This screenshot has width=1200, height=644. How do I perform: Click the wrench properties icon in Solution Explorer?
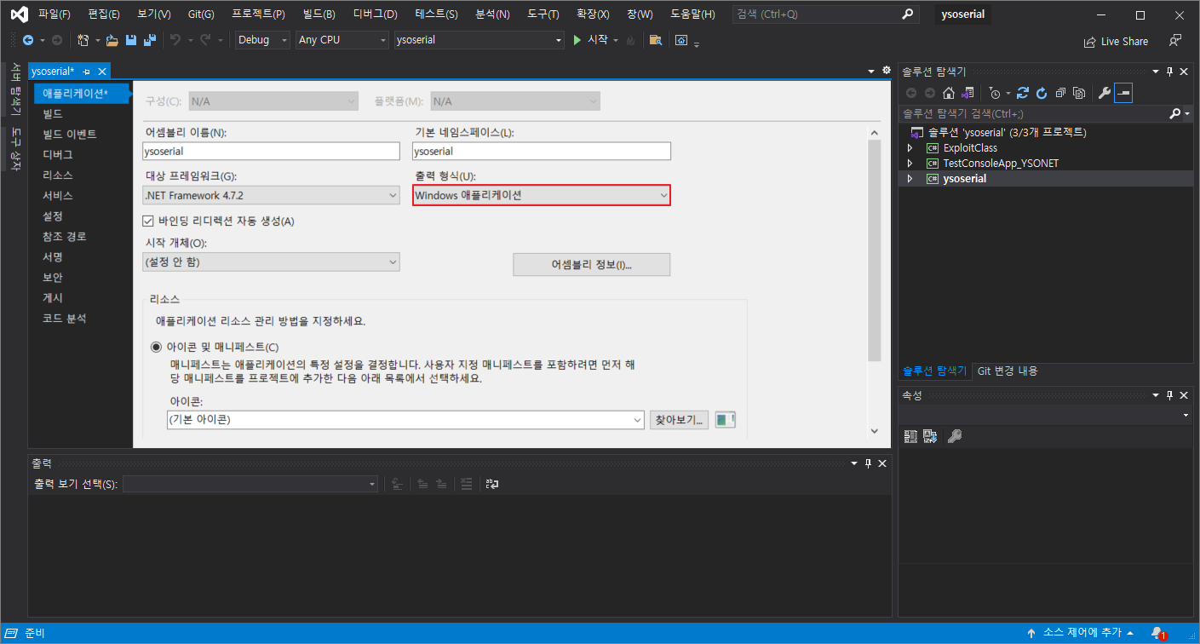(x=1104, y=93)
